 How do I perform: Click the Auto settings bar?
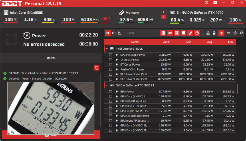tap(51, 58)
